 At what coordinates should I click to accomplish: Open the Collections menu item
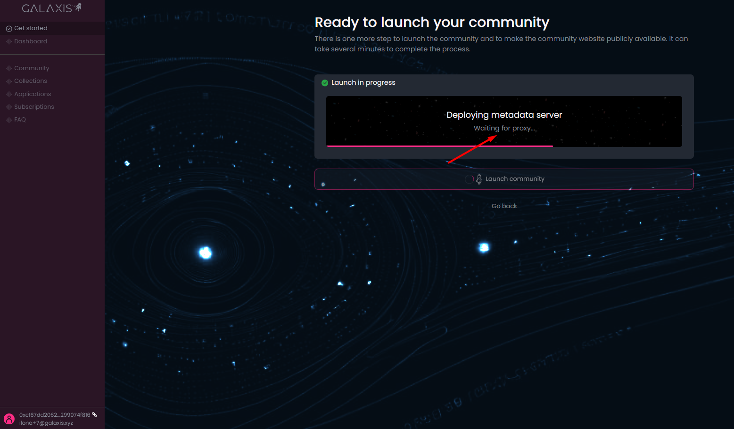coord(30,81)
